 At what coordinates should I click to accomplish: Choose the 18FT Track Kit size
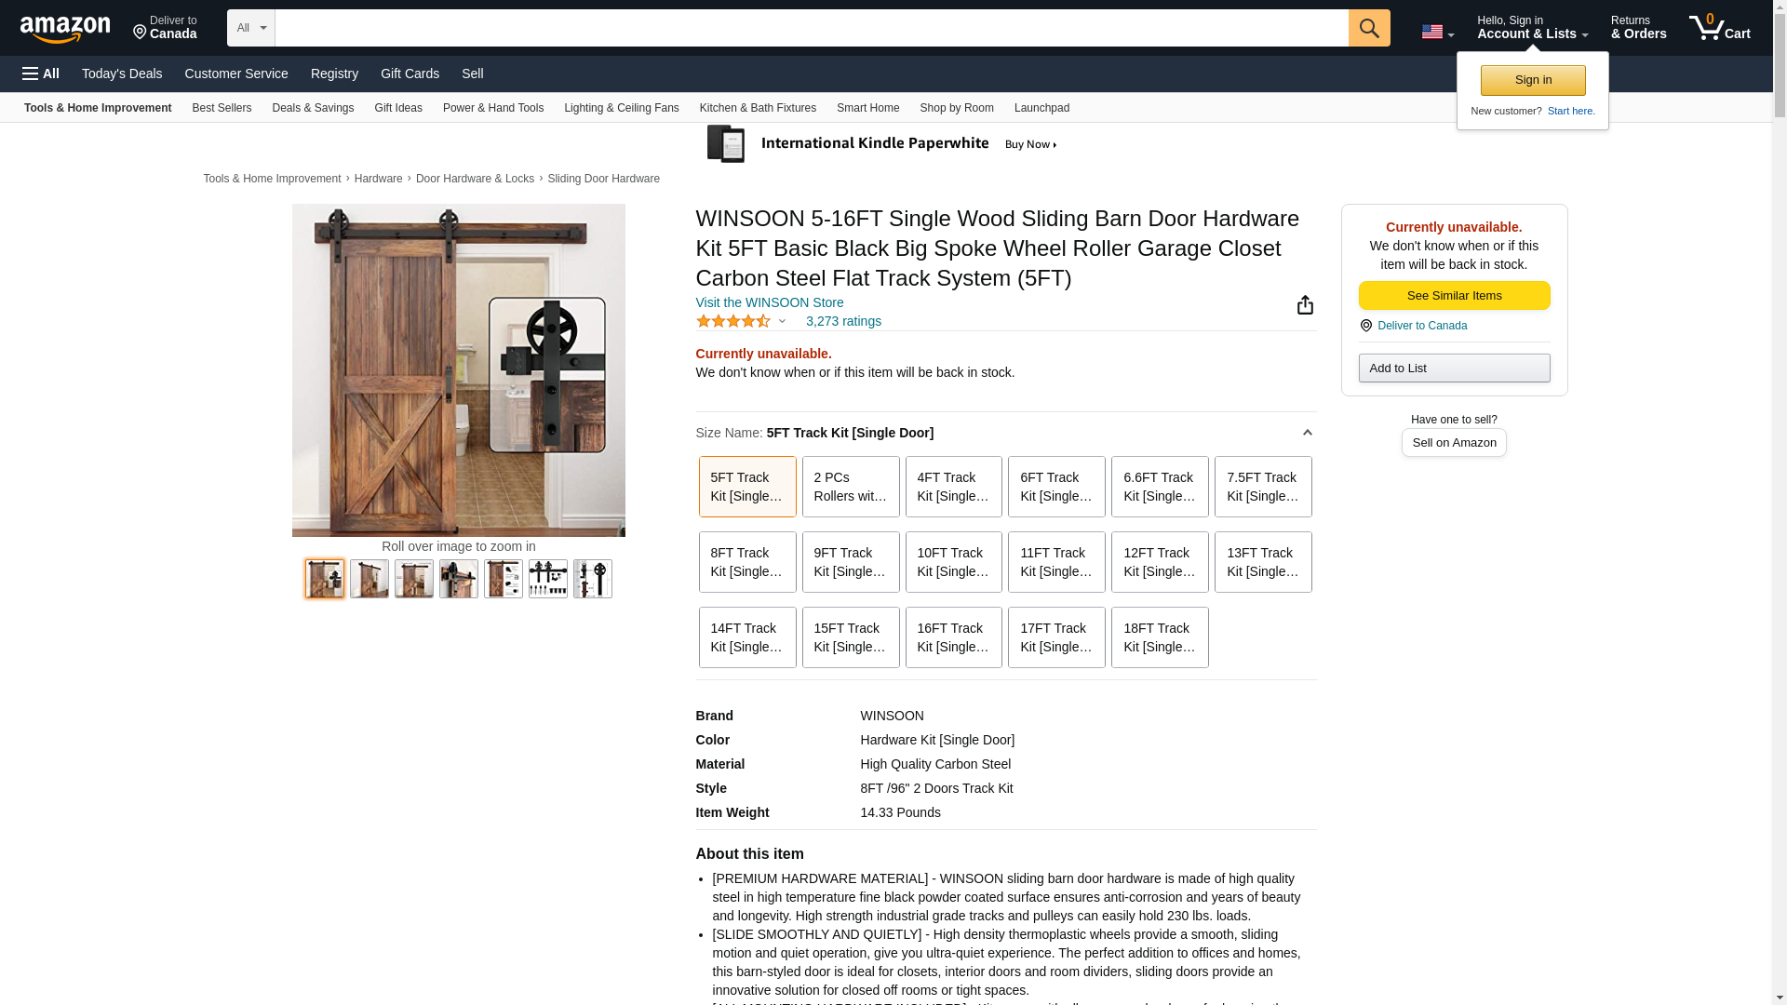[1160, 637]
